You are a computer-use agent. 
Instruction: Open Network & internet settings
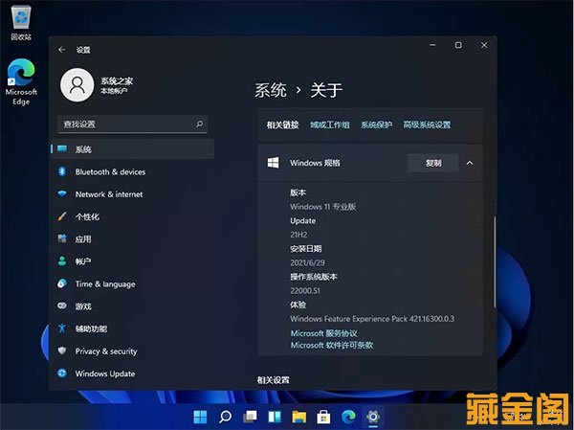click(x=109, y=194)
